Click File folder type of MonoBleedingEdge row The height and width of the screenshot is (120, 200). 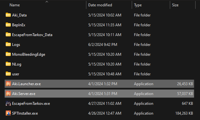coord(142,54)
